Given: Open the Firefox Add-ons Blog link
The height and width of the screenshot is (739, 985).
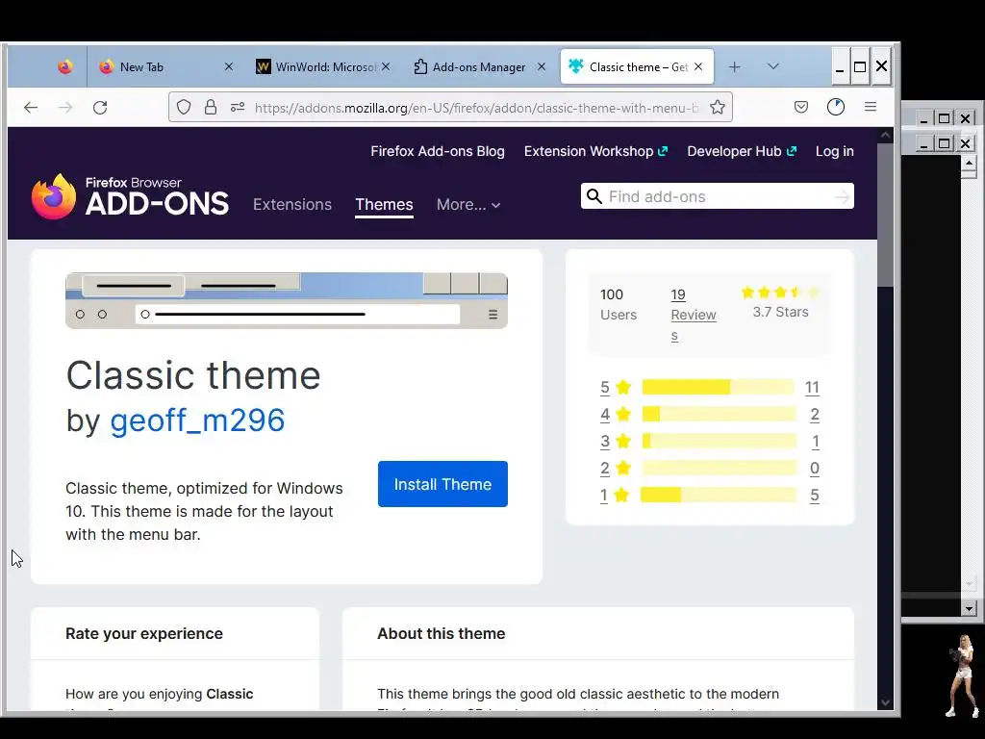Looking at the screenshot, I should (438, 151).
